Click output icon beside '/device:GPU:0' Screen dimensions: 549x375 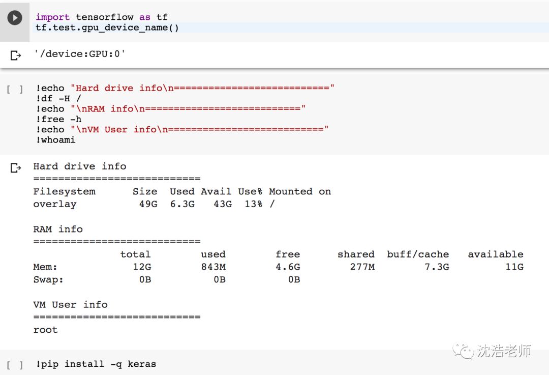pos(16,55)
